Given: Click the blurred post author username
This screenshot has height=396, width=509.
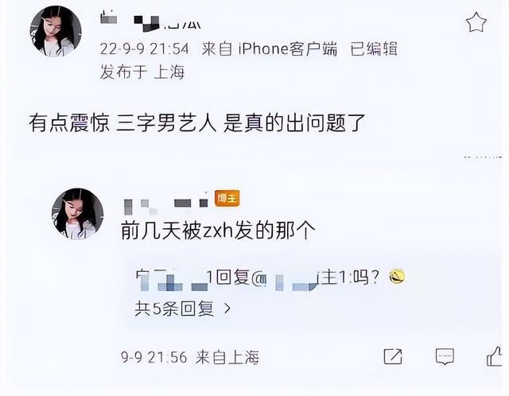Looking at the screenshot, I should 151,21.
